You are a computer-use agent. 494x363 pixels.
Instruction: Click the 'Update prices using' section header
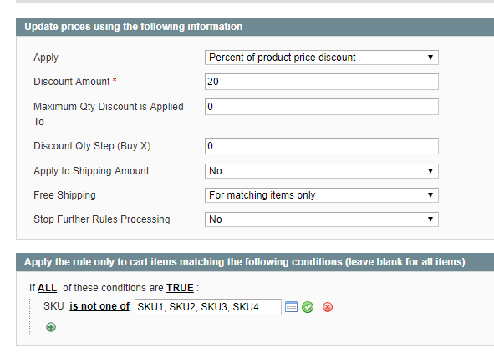(255, 27)
